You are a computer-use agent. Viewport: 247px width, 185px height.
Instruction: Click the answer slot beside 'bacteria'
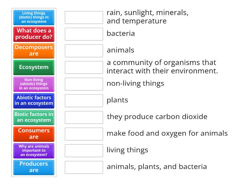84,34
